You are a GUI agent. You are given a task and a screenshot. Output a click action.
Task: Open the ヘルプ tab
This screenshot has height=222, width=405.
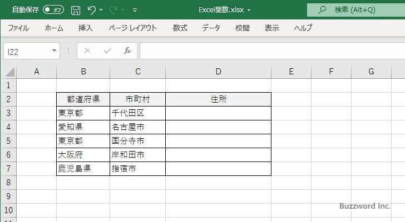coord(303,28)
